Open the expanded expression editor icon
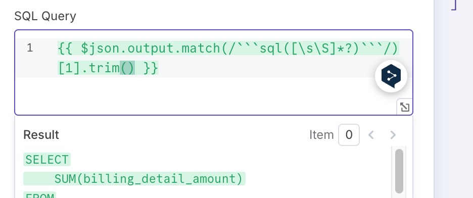Viewport: 473px width, 198px height. (x=404, y=107)
